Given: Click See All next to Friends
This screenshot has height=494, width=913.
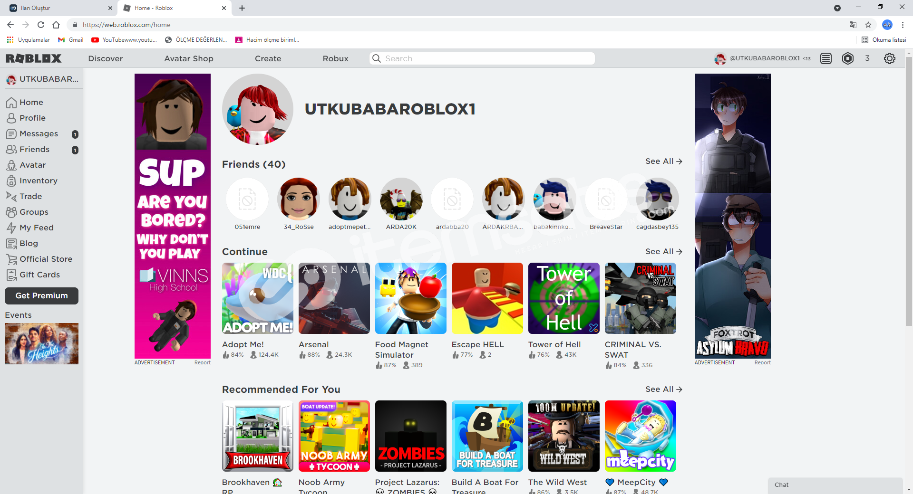Looking at the screenshot, I should click(x=664, y=161).
